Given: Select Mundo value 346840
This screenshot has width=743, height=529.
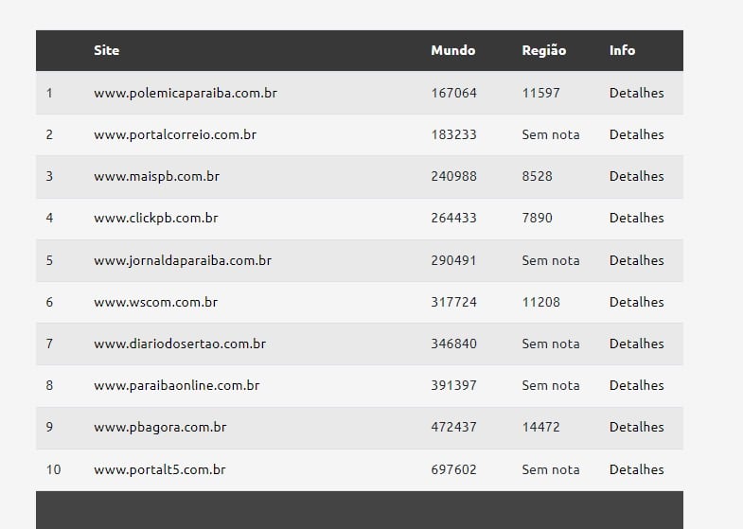Looking at the screenshot, I should click(x=453, y=344).
